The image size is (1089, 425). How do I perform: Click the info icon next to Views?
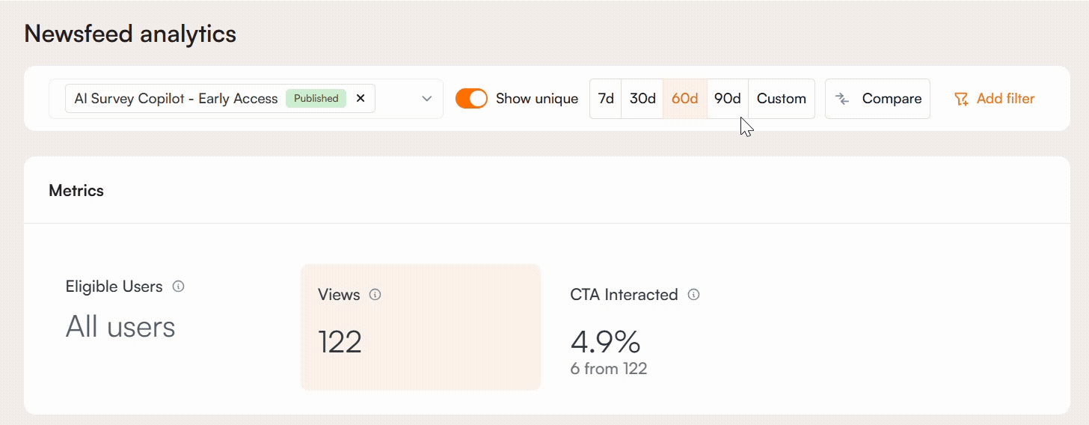coord(375,295)
